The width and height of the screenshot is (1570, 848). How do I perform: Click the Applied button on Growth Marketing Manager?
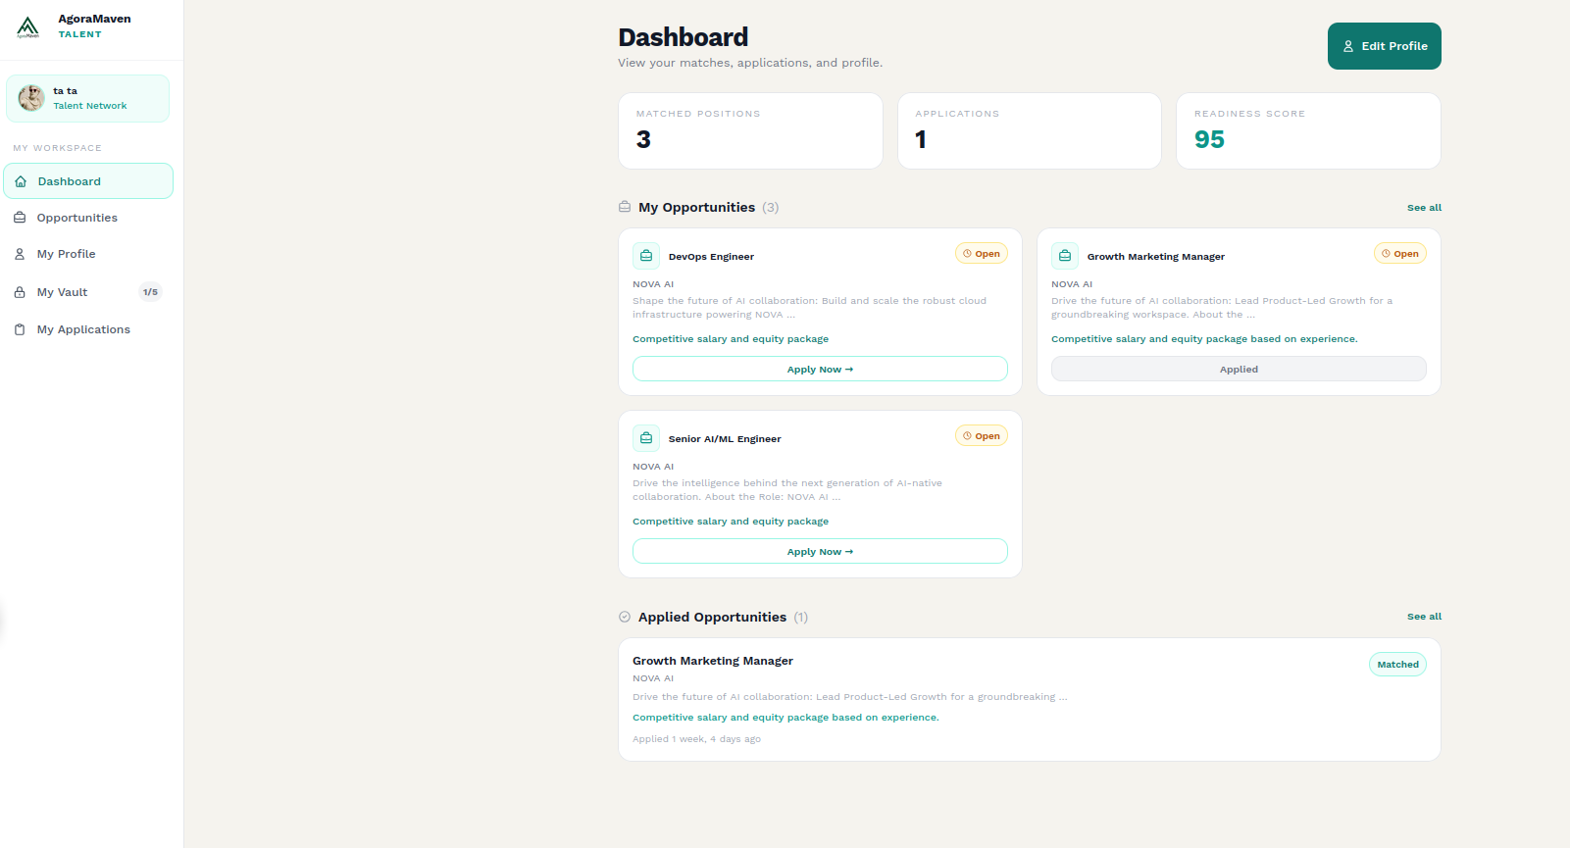click(1239, 369)
